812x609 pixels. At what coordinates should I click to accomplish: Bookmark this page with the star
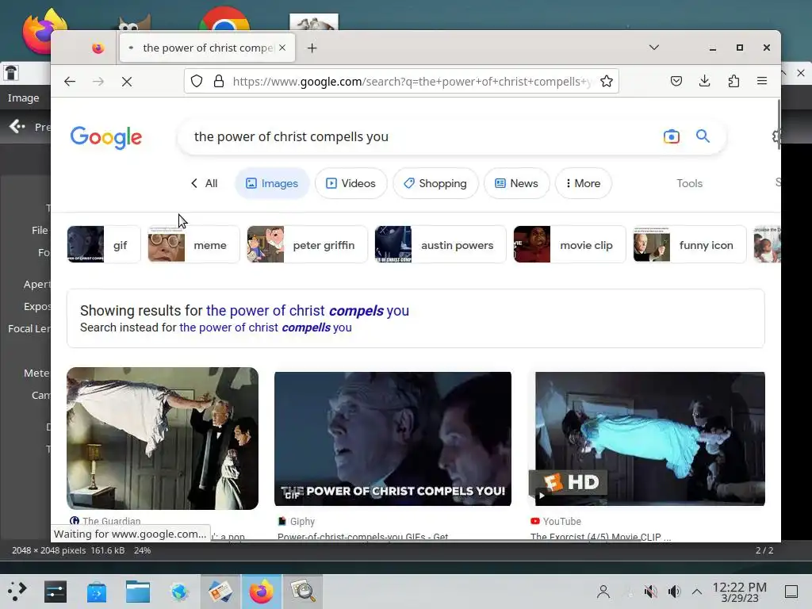click(607, 82)
